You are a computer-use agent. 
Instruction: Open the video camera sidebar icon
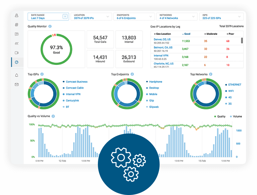17,53
